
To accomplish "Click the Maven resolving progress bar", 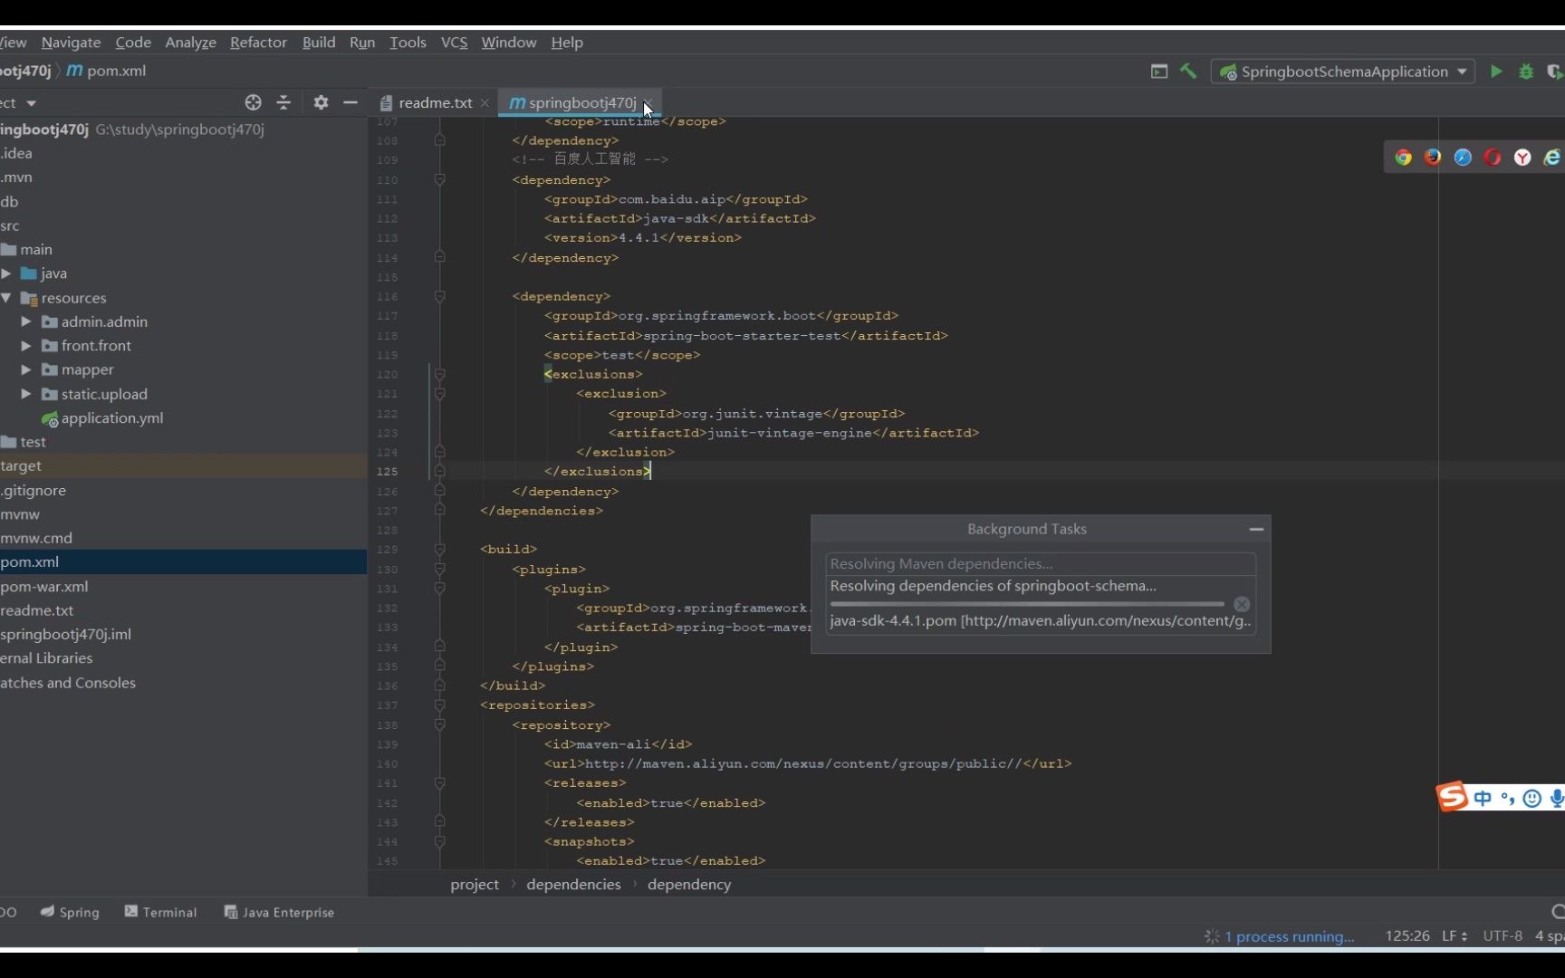I will coord(1026,604).
